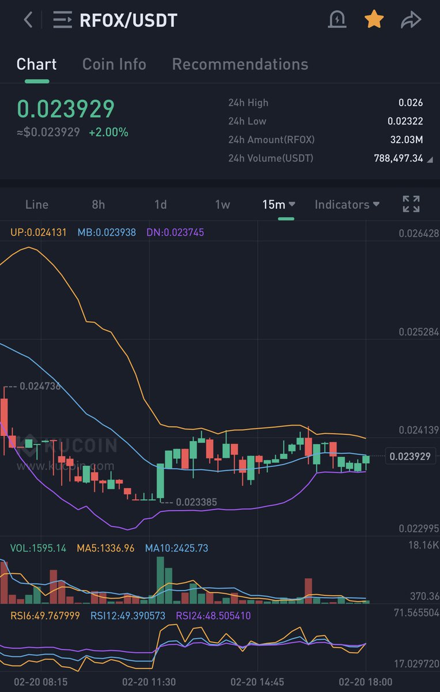Image resolution: width=440 pixels, height=692 pixels.
Task: Click the DN:0.023745 Bollinger label
Action: tap(175, 232)
